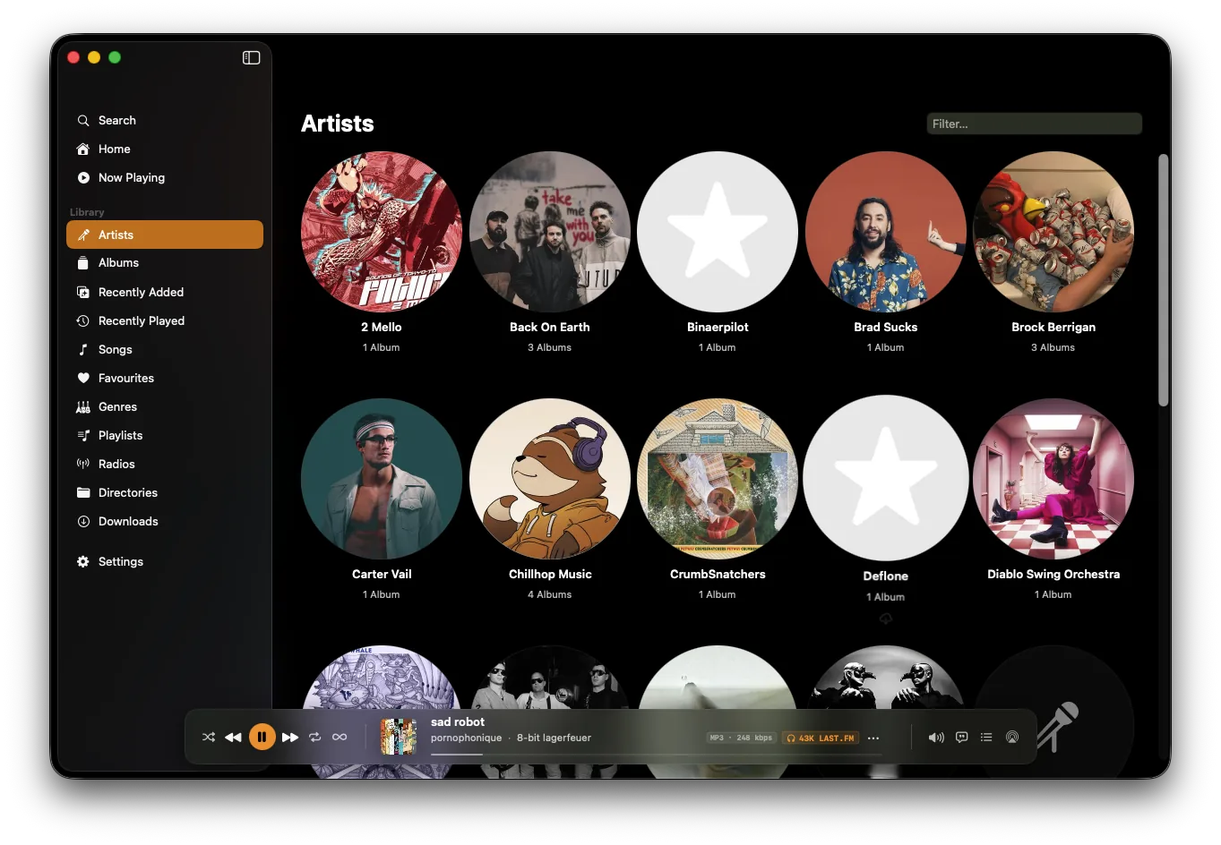The height and width of the screenshot is (845, 1221).
Task: Open the three-dot more options menu
Action: pyautogui.click(x=873, y=738)
